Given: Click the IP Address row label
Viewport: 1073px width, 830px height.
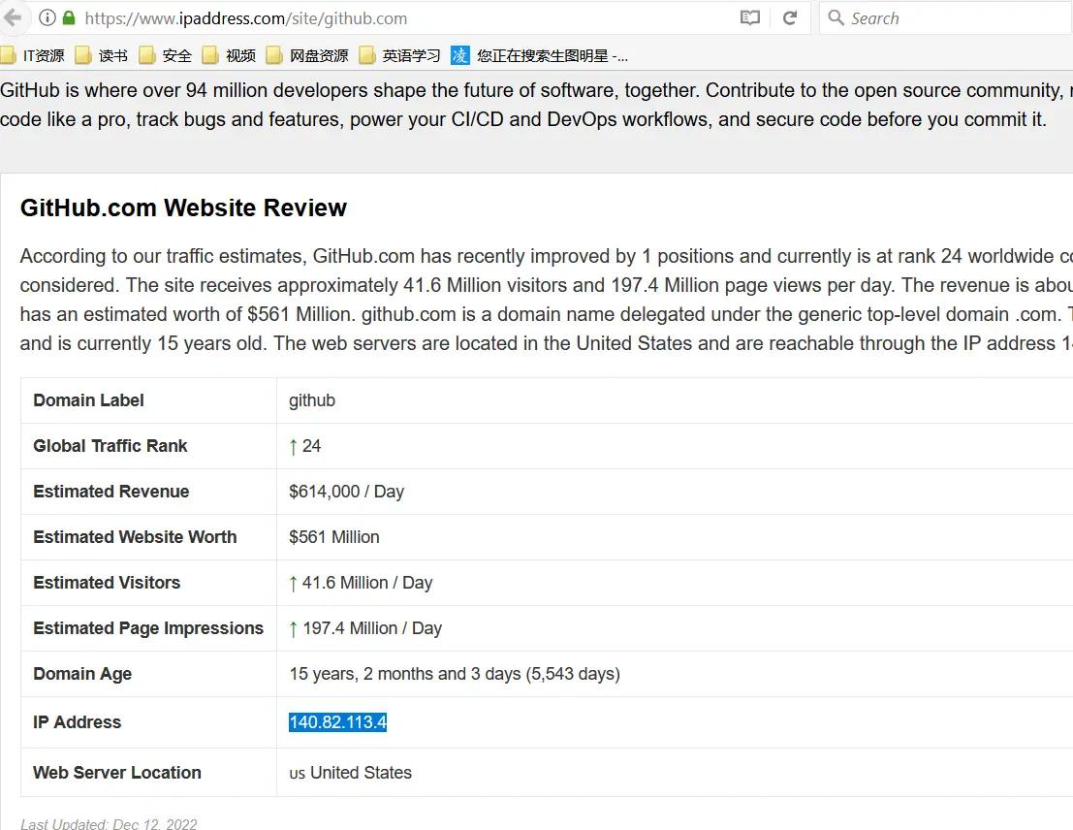Looking at the screenshot, I should [77, 721].
